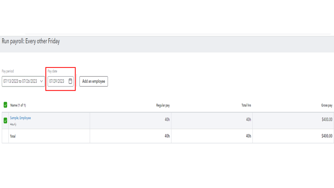
Task: Click the Total row gross pay amount
Action: [327, 136]
